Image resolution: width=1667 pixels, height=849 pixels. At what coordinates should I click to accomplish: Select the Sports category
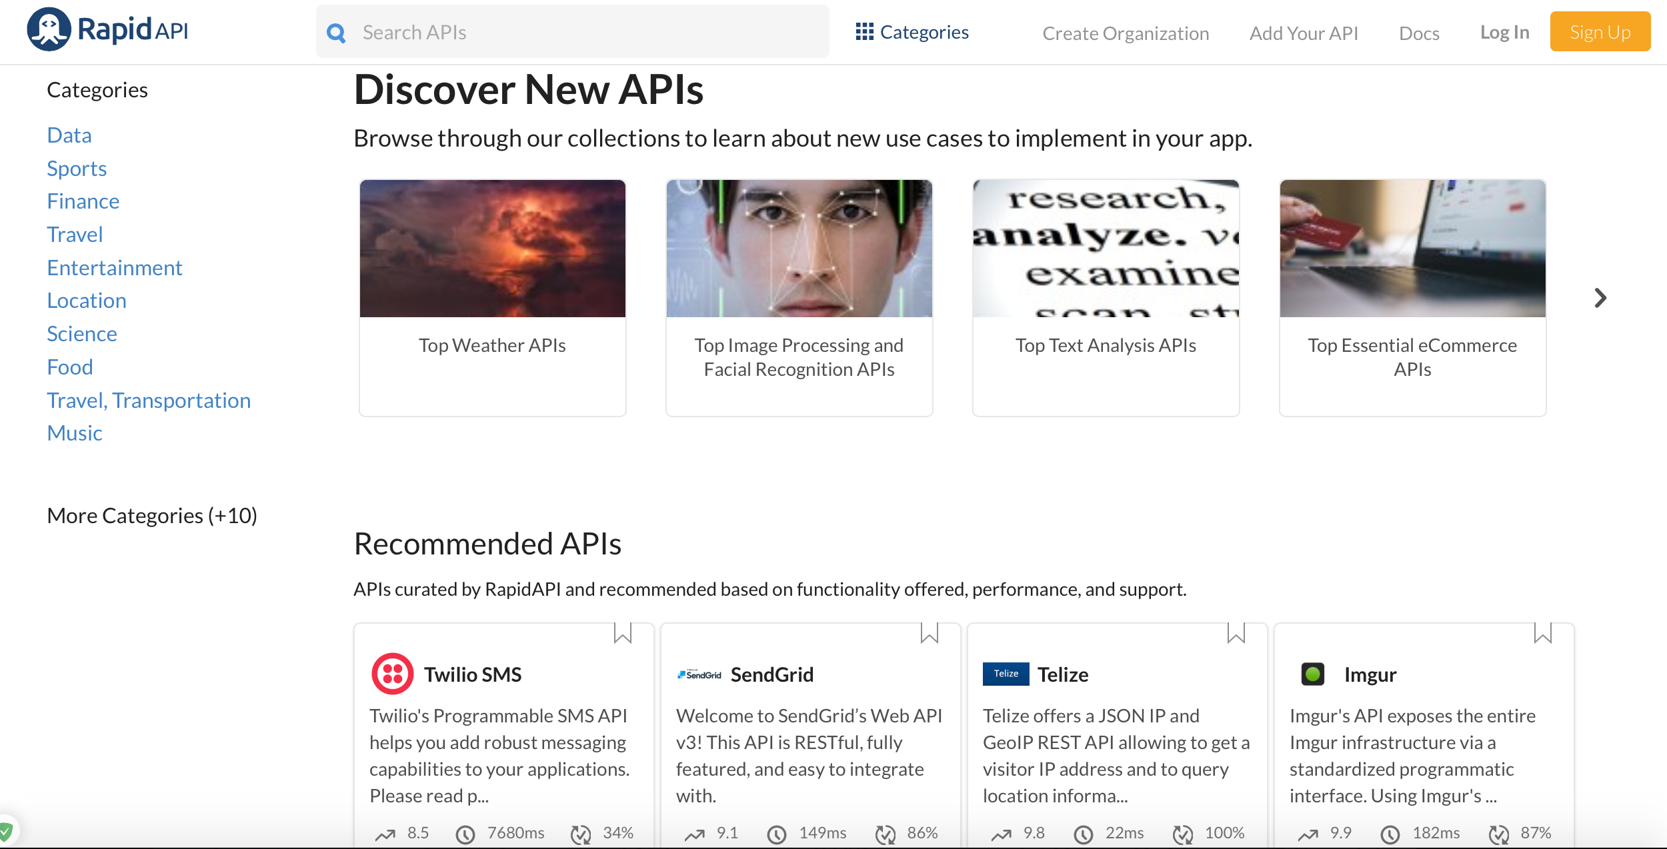coord(77,169)
